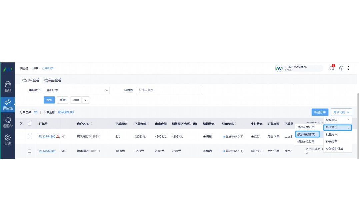Click the 新建订单 button

click(x=320, y=112)
